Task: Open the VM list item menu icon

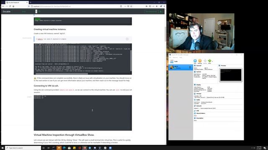Action: (190, 67)
